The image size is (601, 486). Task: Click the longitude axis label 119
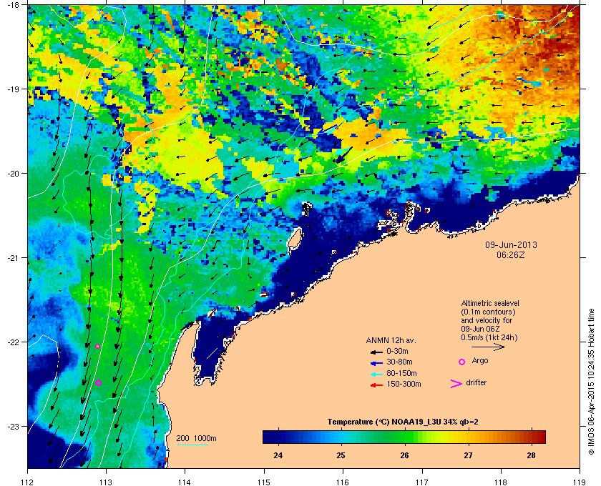coord(580,482)
